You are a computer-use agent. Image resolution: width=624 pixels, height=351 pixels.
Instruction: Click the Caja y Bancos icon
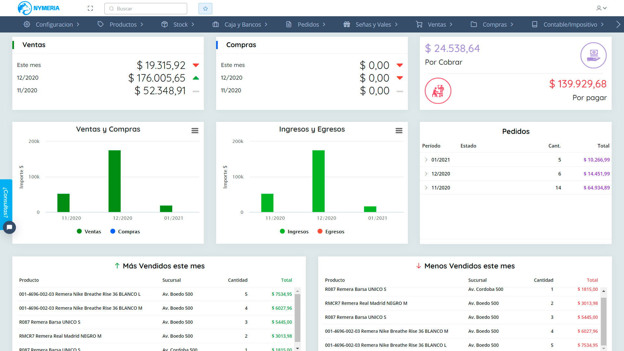coord(216,24)
